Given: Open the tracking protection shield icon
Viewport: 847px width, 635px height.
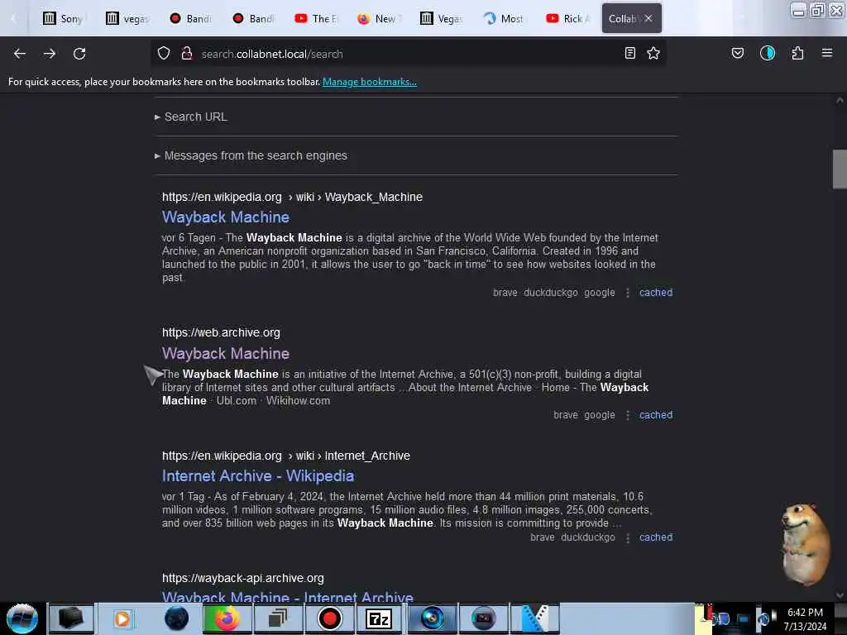Looking at the screenshot, I should pyautogui.click(x=164, y=54).
